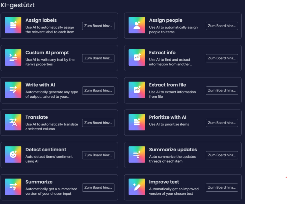Add Translate column to the board

98,123
